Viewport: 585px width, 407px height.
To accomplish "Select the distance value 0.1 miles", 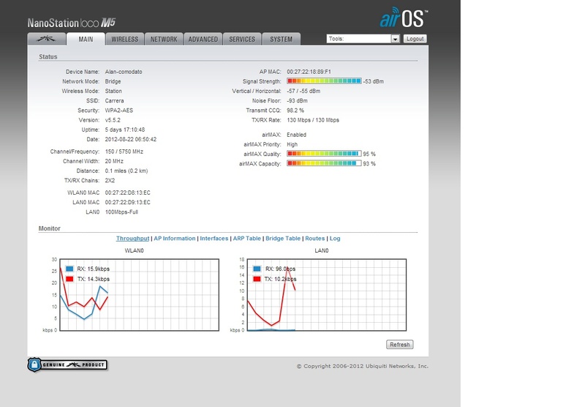I will coord(126,171).
